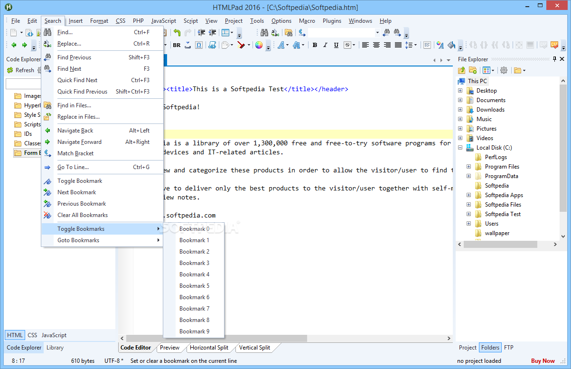Viewport: 571px width, 369px height.
Task: Select the wallpaper folder
Action: 497,233
